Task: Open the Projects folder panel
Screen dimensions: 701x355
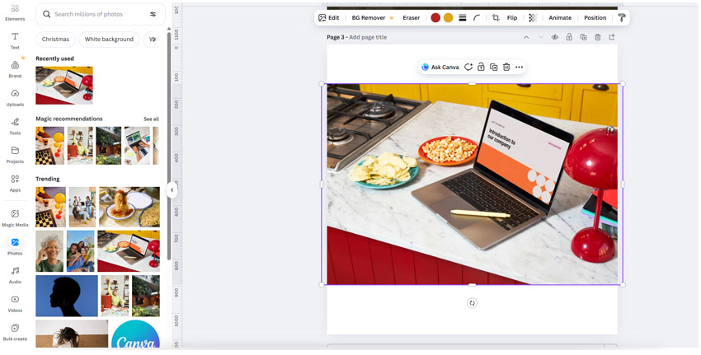Action: pos(15,155)
